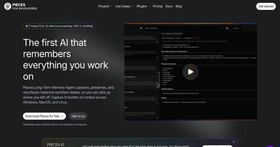This screenshot has width=280, height=147.
Task: Click the Get started button
Action: click(x=266, y=6)
